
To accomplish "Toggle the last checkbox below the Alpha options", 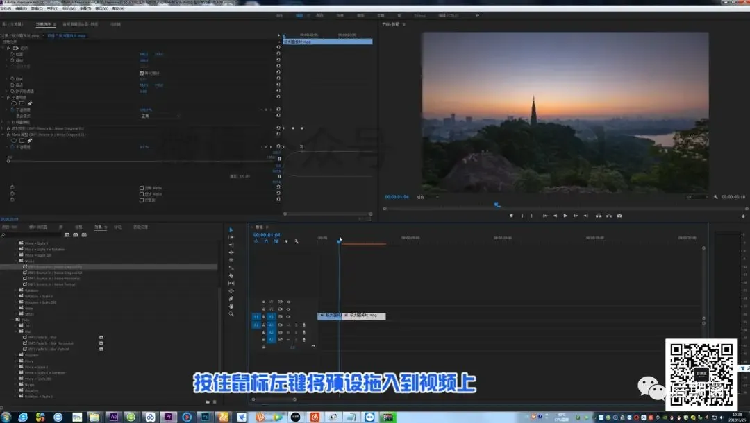I will (x=142, y=200).
